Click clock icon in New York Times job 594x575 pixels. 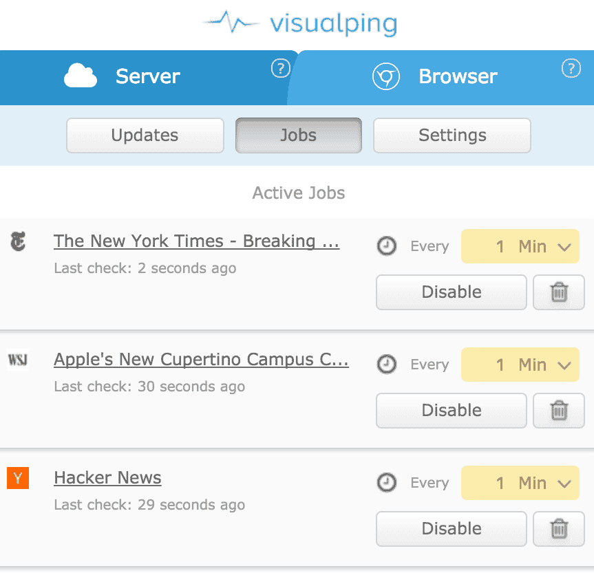click(386, 246)
